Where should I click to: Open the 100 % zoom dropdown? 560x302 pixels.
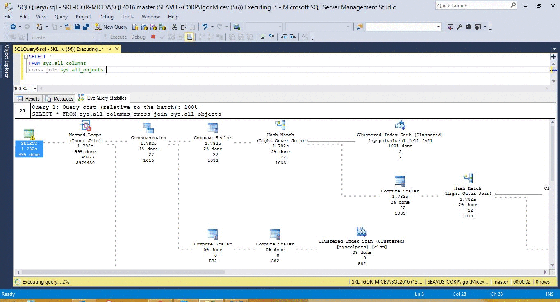coord(35,89)
